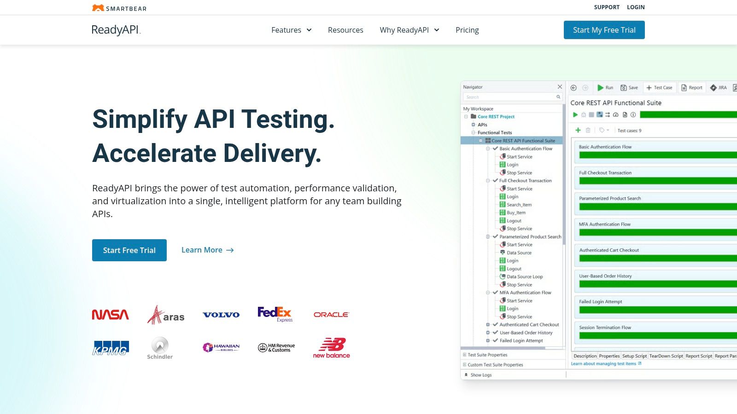Click the info circle icon in the suite toolbar
The image size is (737, 414).
tap(633, 115)
